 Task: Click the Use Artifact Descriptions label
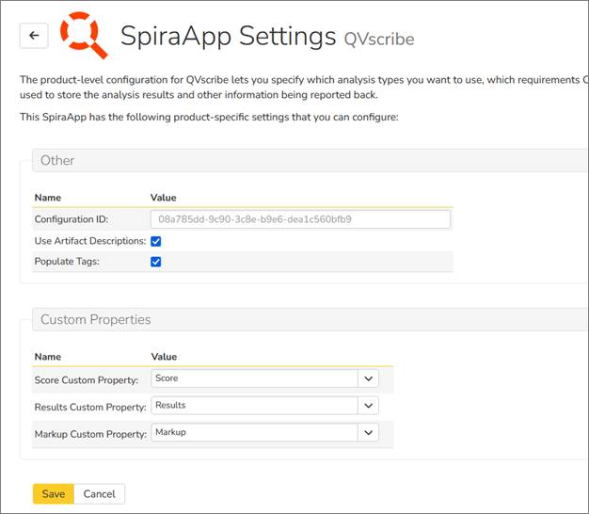90,241
